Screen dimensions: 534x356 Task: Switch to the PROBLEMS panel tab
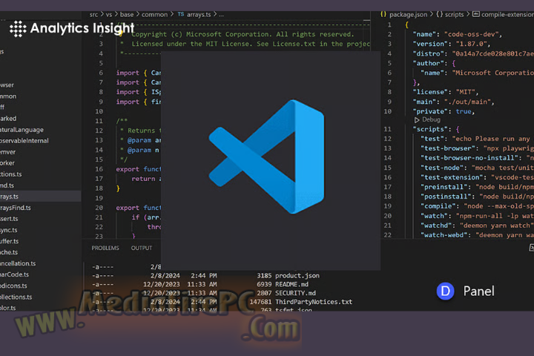(105, 248)
